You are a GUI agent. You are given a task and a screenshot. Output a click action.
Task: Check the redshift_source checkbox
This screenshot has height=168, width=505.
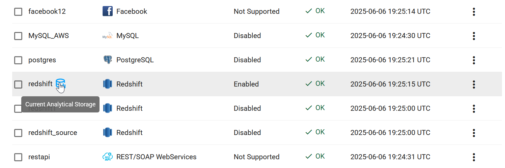[18, 133]
